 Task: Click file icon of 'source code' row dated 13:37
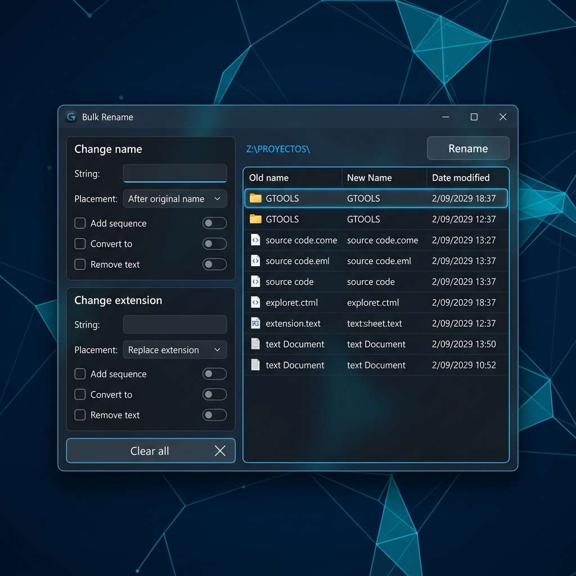255,282
